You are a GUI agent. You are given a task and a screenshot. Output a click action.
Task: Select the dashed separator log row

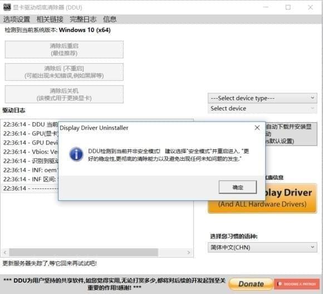pyautogui.click(x=30, y=188)
